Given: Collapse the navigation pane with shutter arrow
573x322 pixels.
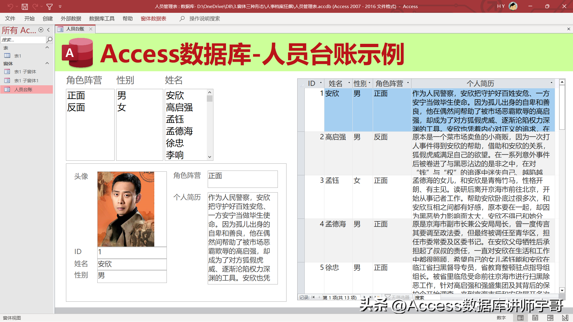Looking at the screenshot, I should (48, 30).
